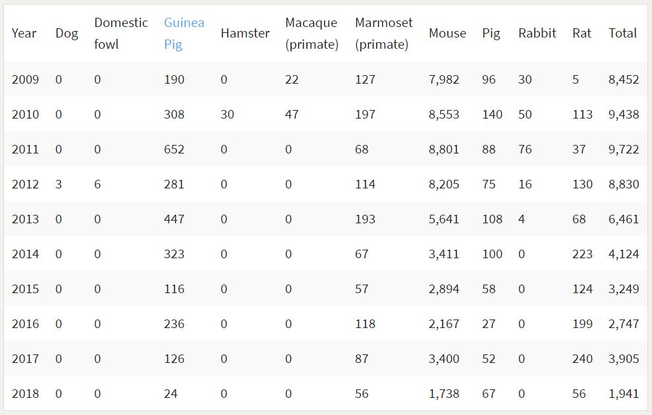Click the Dog column header
Screen dimensions: 652x415
pos(67,34)
